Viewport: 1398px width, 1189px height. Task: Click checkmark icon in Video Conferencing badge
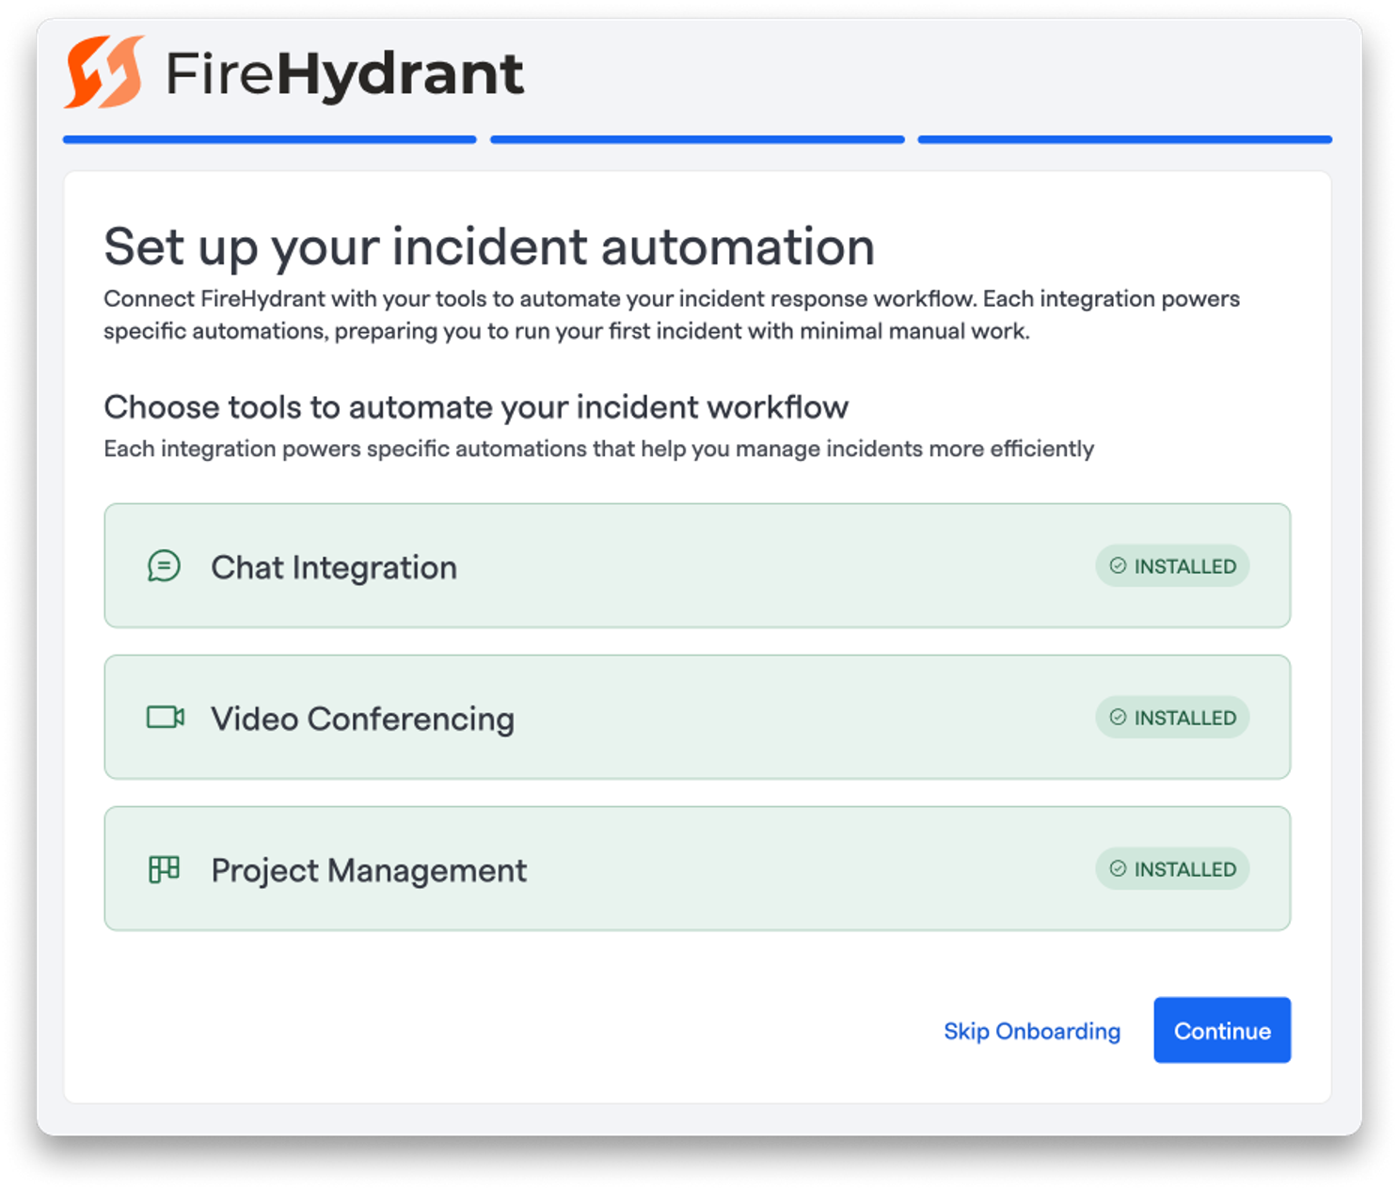click(x=1118, y=717)
